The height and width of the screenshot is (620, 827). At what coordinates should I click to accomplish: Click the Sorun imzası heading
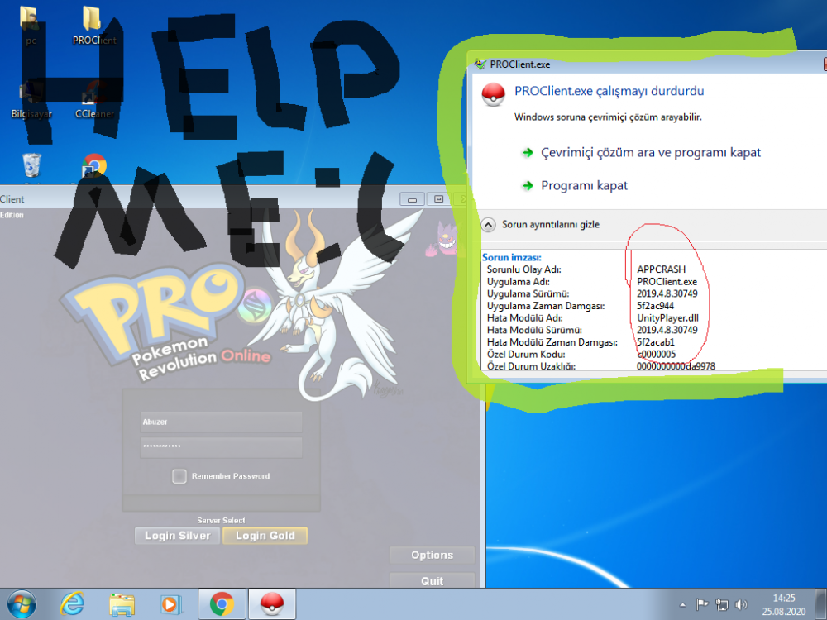(x=511, y=257)
